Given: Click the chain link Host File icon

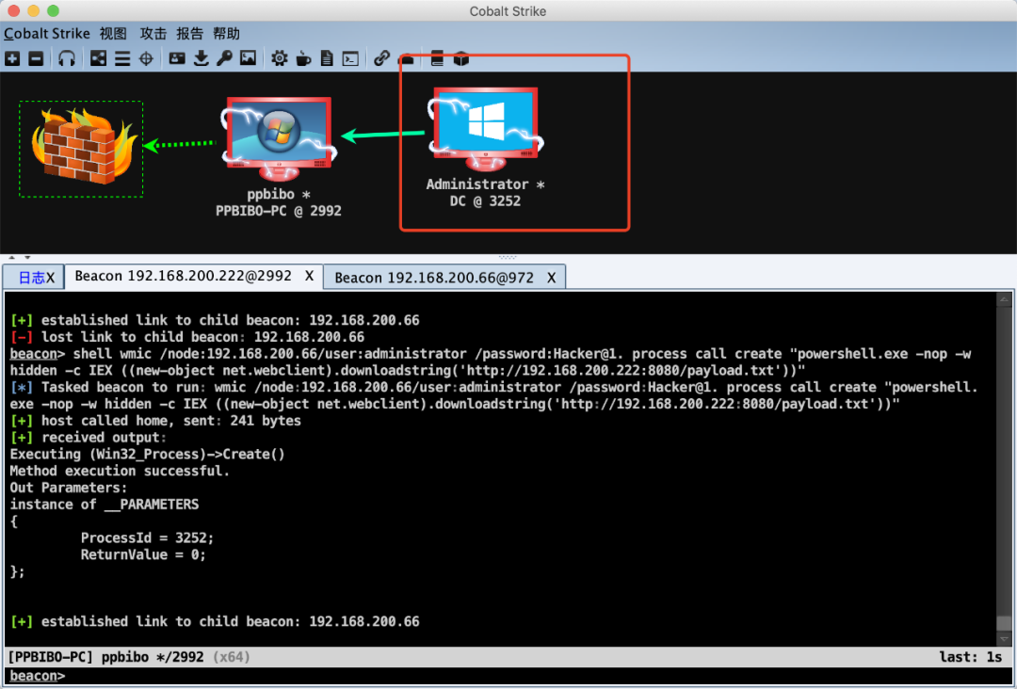Looking at the screenshot, I should tap(381, 59).
